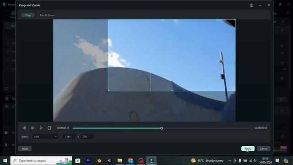This screenshot has width=293, height=165.
Task: Open the help icon in Crop and Zoom
Action: (251, 5)
